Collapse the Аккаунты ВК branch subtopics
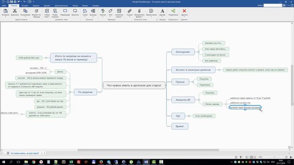Image resolution: width=294 pixels, height=165 pixels. (x=199, y=100)
